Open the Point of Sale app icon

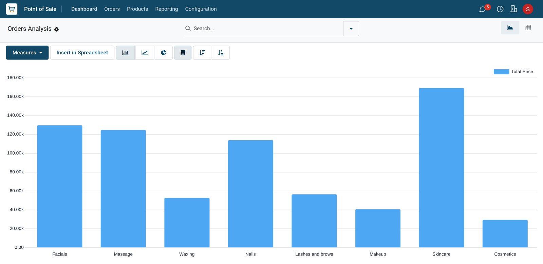12,9
